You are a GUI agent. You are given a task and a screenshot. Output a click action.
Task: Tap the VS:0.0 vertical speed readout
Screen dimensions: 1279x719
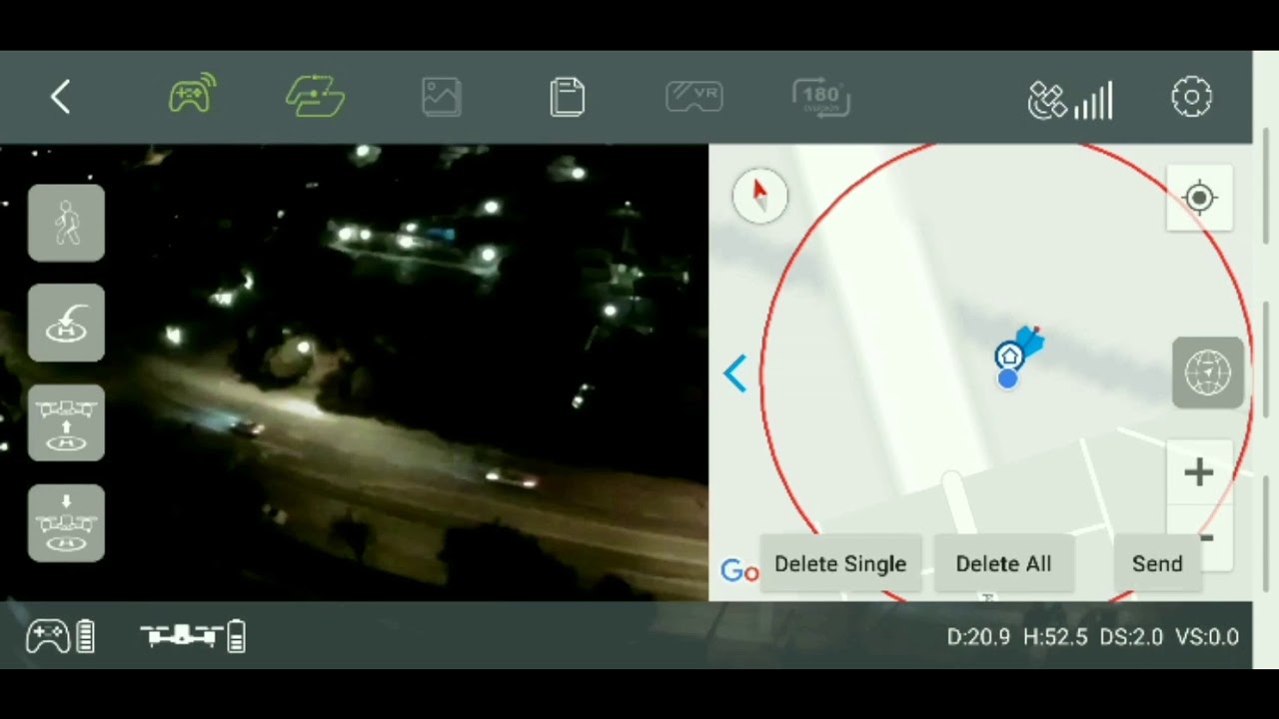(x=1207, y=637)
